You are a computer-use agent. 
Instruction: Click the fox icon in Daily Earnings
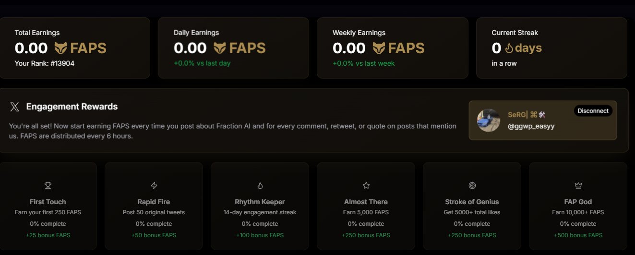pyautogui.click(x=219, y=48)
